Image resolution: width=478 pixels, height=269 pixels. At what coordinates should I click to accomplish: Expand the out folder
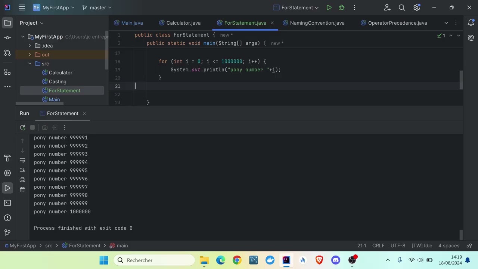(x=30, y=55)
